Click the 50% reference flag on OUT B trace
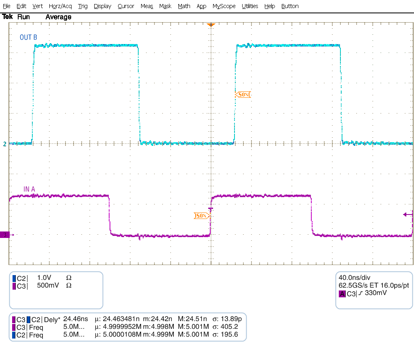Screen dimensions: 414x345 click(x=243, y=95)
